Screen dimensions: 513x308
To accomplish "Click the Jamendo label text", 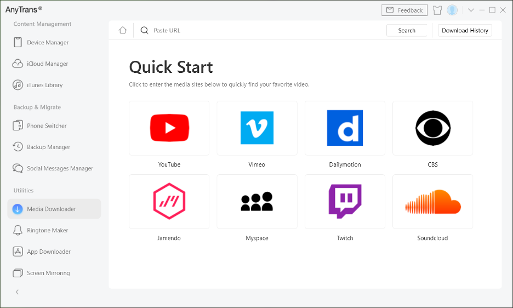I will [x=169, y=238].
